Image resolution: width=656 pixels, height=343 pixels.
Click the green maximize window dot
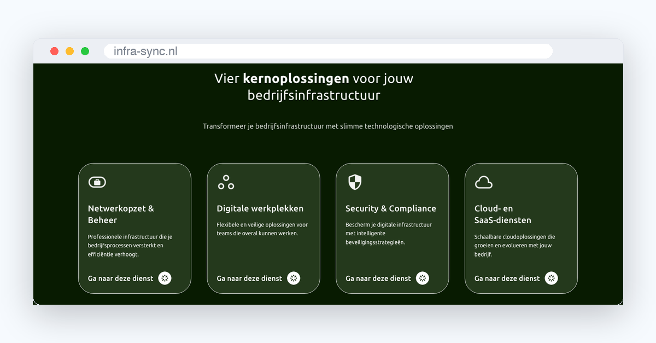85,51
